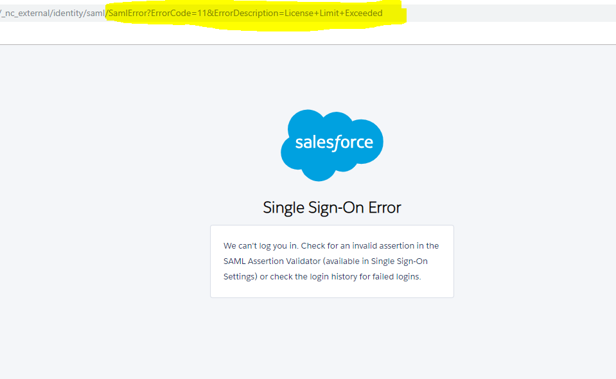Click the saml segment in URL path
Screen dimensions: 616x379
(x=96, y=13)
